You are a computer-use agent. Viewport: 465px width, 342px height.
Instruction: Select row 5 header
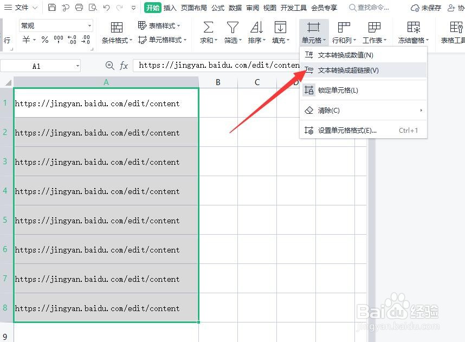(x=5, y=220)
